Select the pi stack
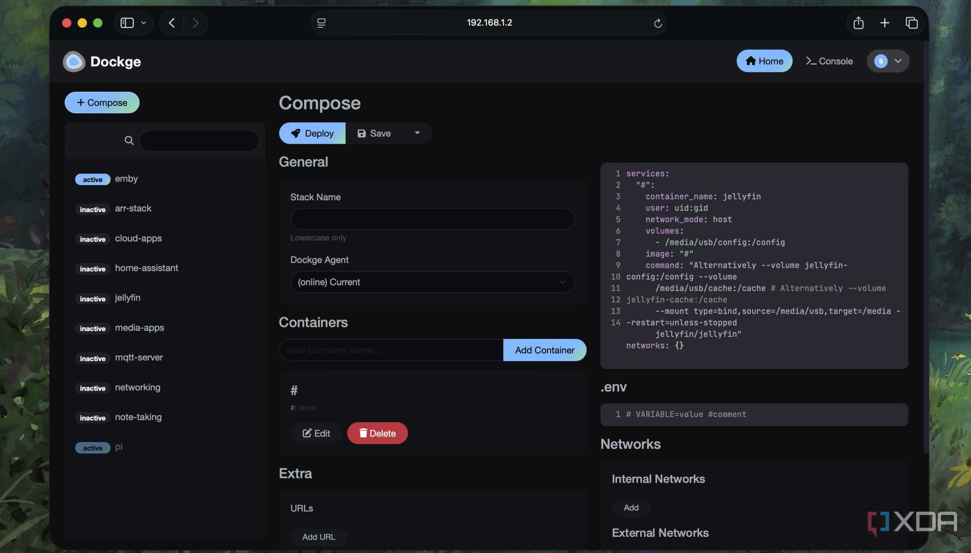 (x=165, y=447)
